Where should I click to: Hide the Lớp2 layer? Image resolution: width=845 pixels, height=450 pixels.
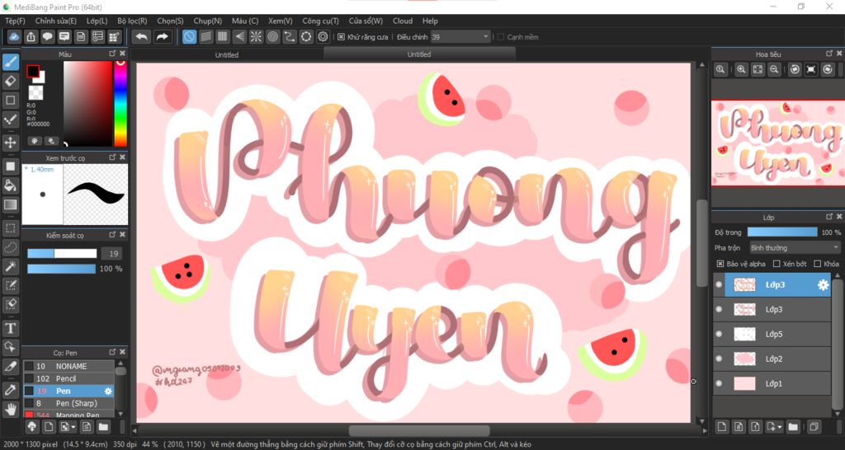tap(719, 359)
